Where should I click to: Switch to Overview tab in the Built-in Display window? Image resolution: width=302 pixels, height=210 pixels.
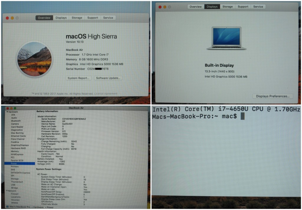(196, 6)
